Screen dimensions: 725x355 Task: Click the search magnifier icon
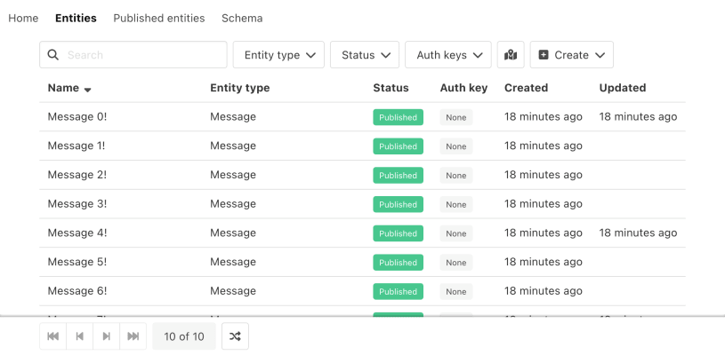click(x=52, y=55)
